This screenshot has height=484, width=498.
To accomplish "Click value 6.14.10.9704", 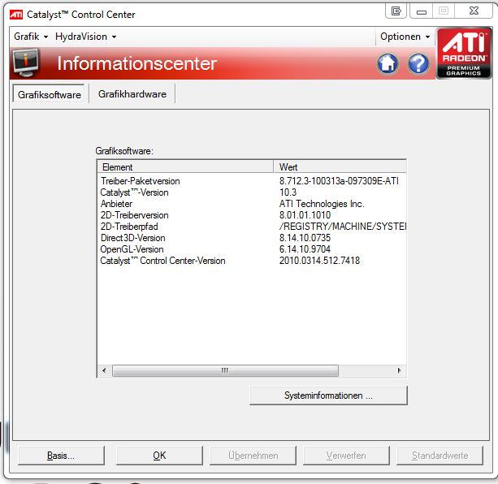I will (305, 249).
